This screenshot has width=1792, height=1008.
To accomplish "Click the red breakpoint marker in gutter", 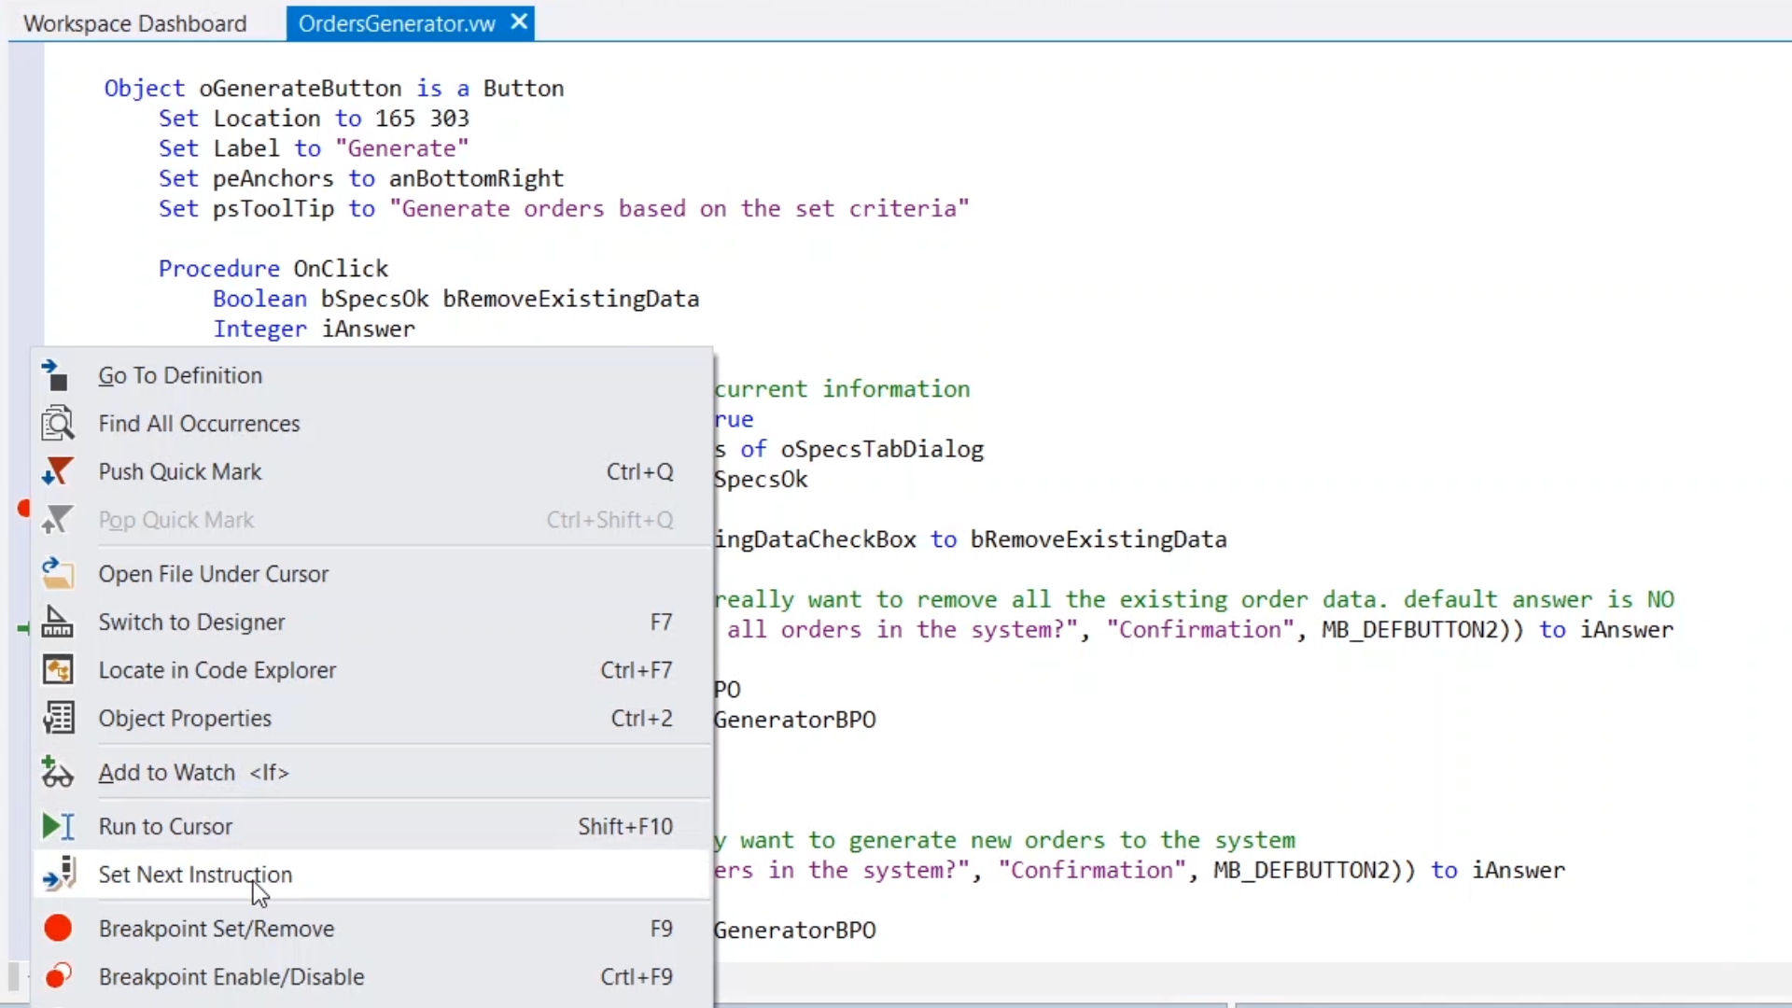I will click(x=24, y=509).
